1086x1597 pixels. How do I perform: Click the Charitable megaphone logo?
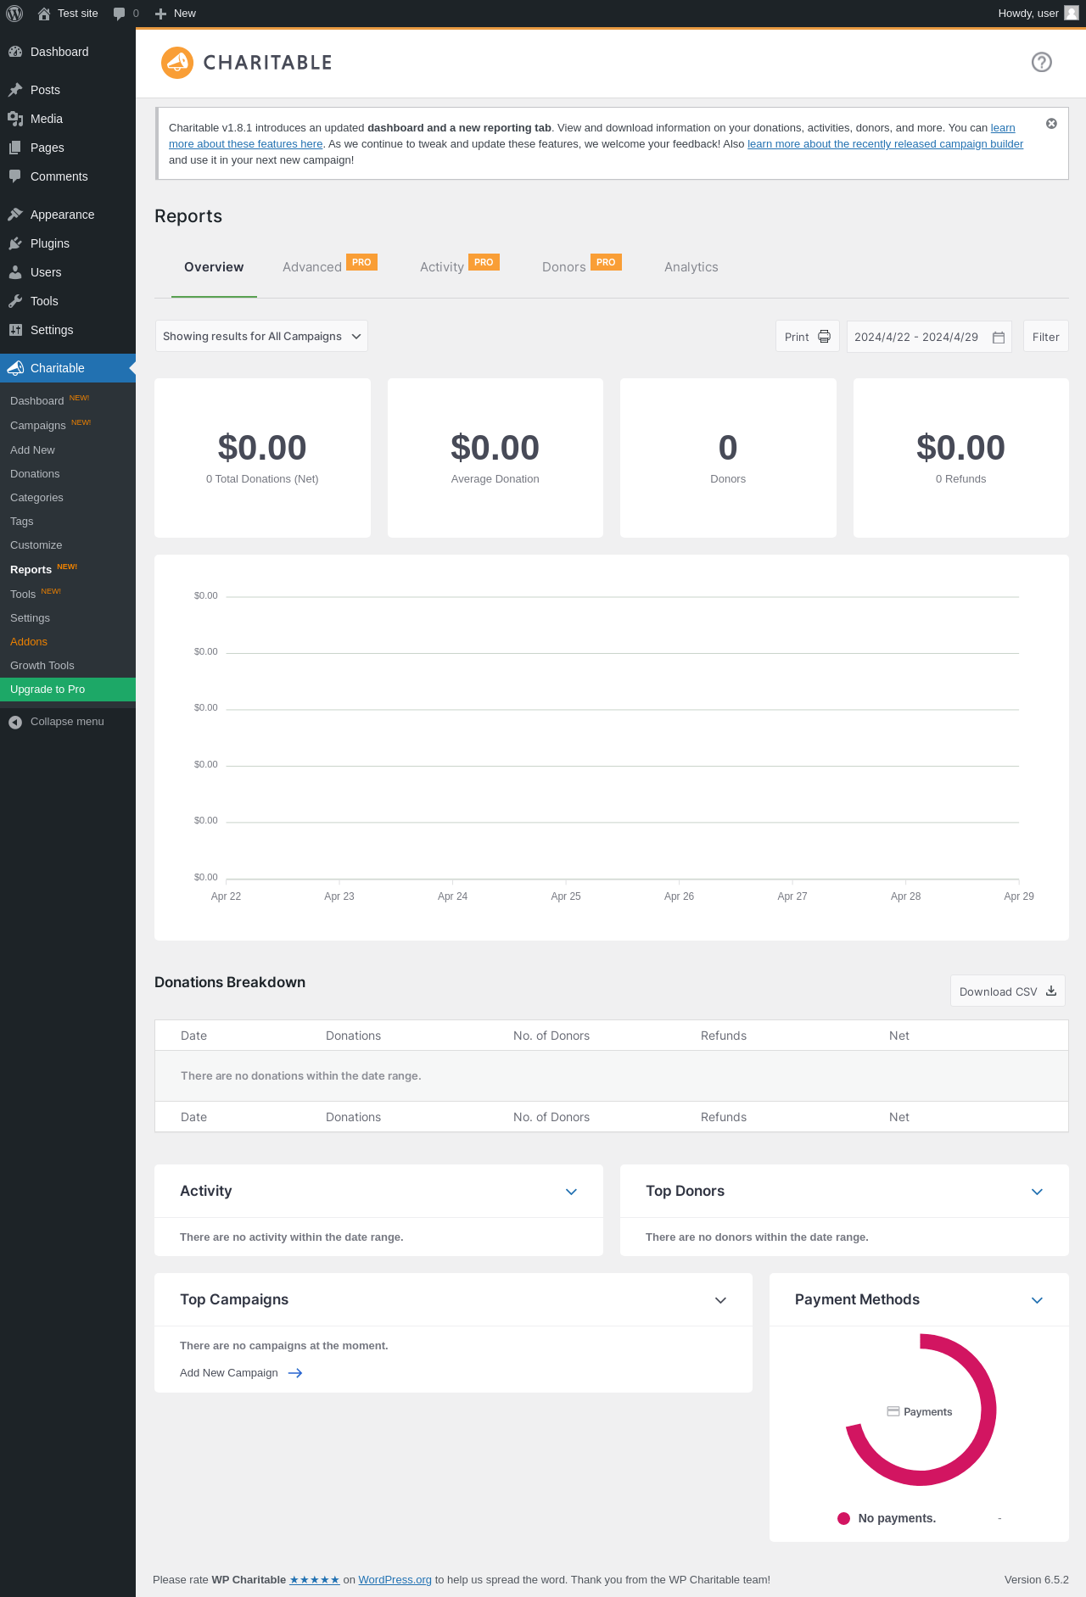[x=177, y=63]
